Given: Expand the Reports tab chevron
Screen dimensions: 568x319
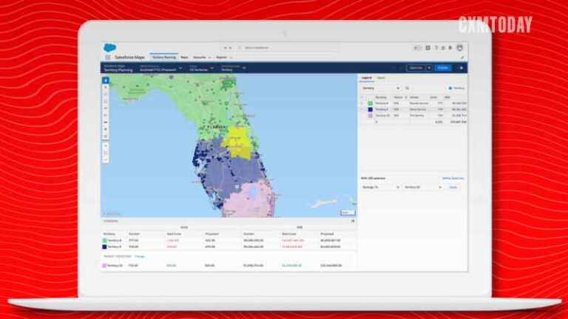Looking at the screenshot, I should tap(231, 58).
